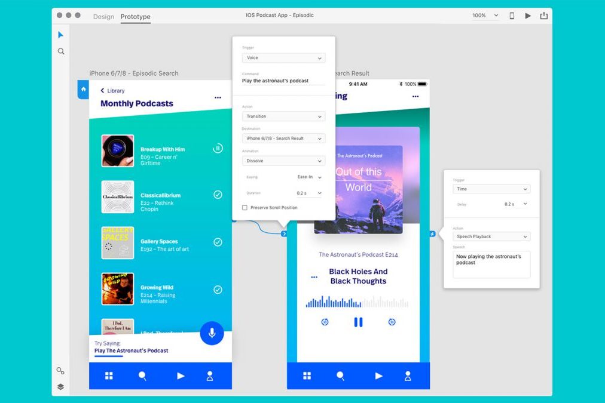
Task: Click the audio waveform progress bar
Action: pos(357,302)
